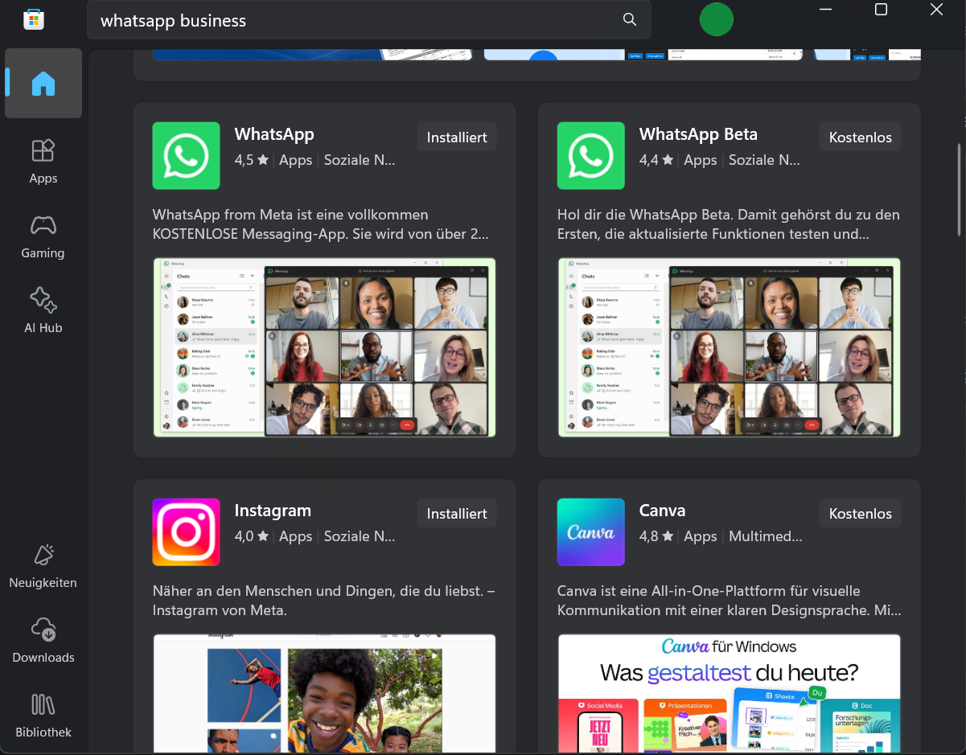Click the 4,4 star rating of WhatsApp Beta
Screen dimensions: 966x755
tap(656, 160)
